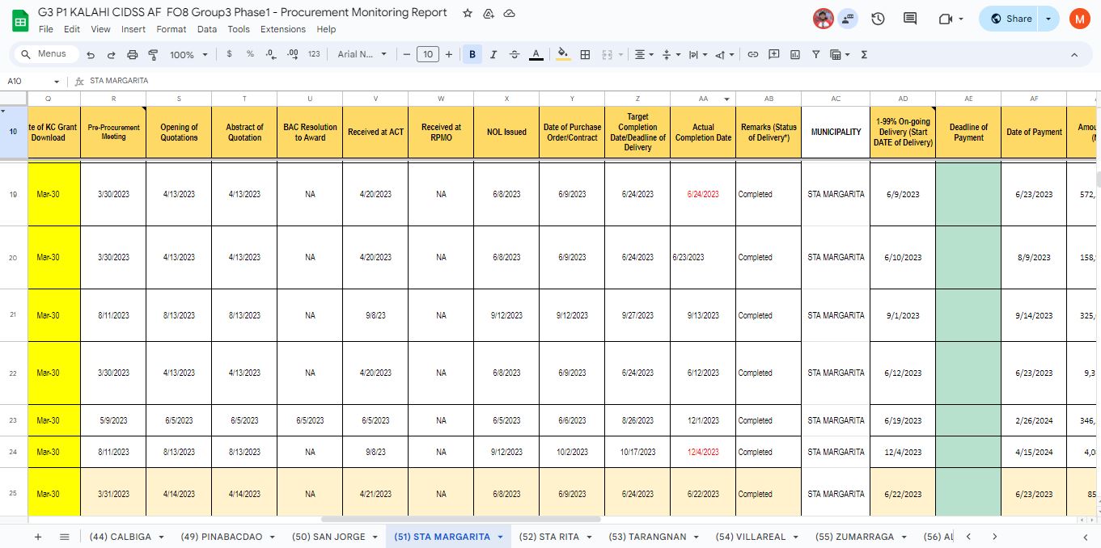This screenshot has height=548, width=1101.
Task: Open version history clock icon
Action: (878, 19)
